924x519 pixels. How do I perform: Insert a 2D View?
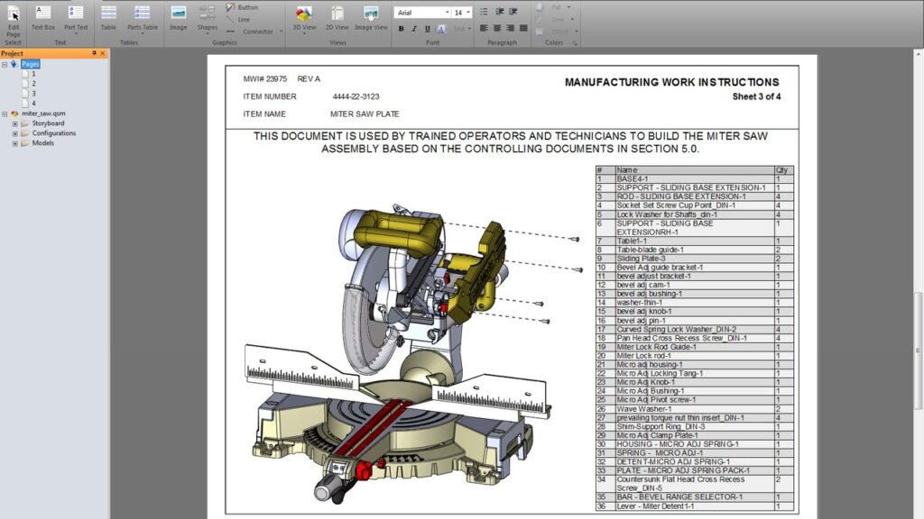pyautogui.click(x=337, y=17)
